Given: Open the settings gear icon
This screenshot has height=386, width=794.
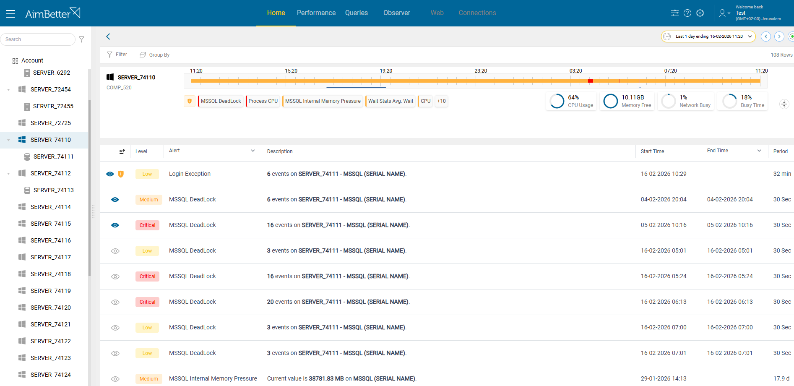Looking at the screenshot, I should coord(700,13).
